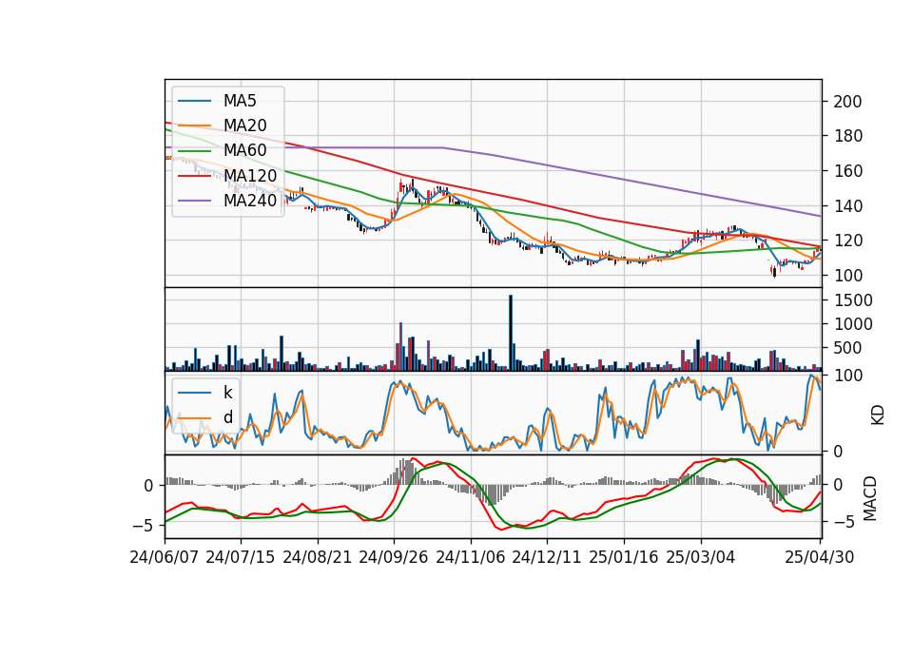Click the MA5 legend label
The width and height of the screenshot is (913, 656).
coord(240,101)
